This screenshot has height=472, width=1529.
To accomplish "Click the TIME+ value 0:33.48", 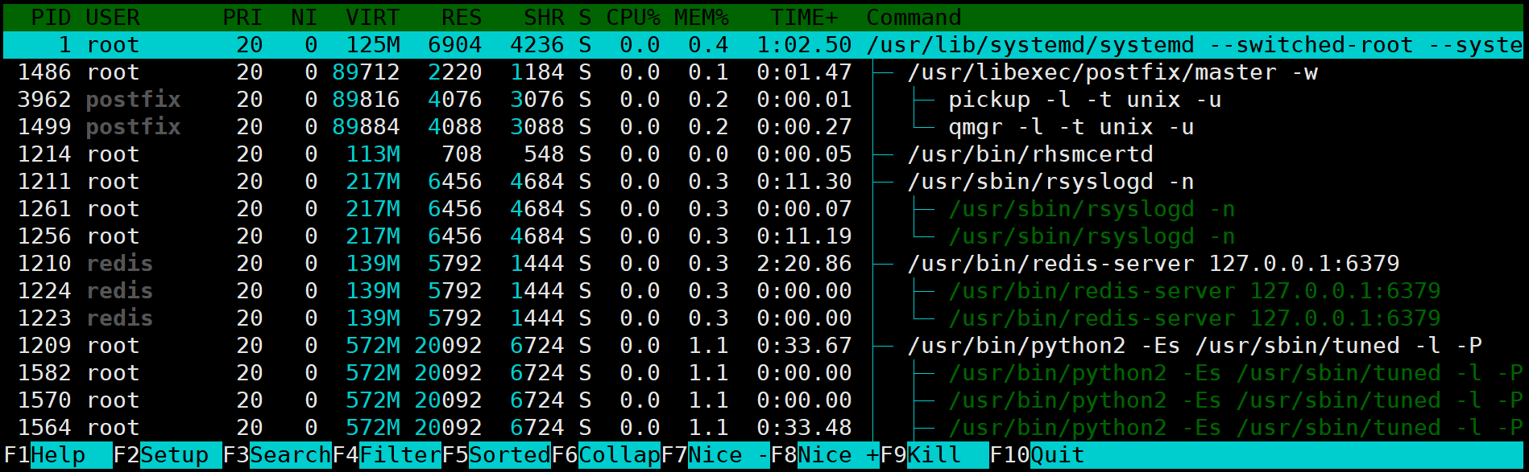I will pos(804,428).
